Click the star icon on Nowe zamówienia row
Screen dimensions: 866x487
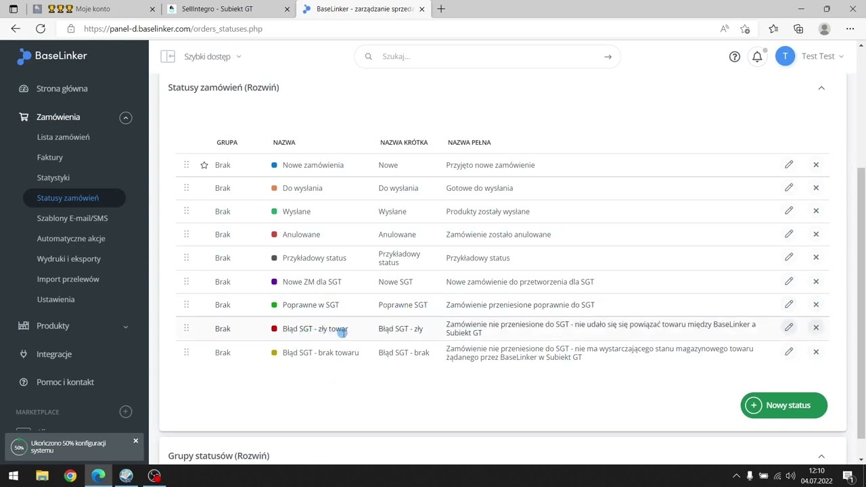(x=204, y=165)
